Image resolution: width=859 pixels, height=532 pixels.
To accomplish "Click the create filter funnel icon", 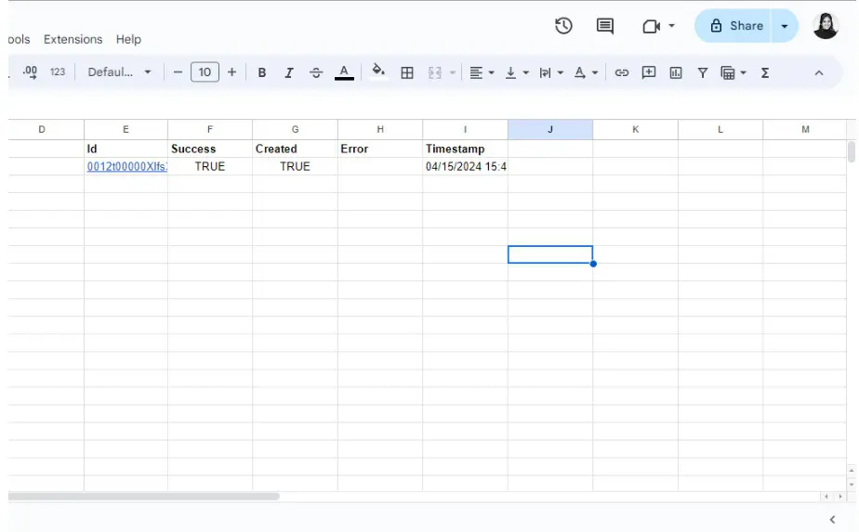I will 703,72.
